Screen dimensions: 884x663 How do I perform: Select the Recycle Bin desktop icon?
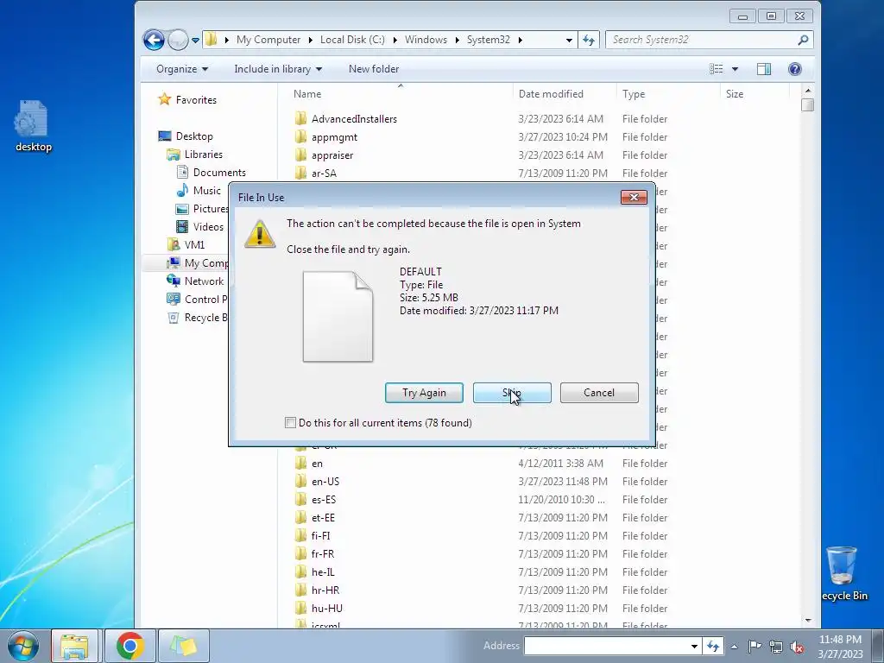(843, 573)
